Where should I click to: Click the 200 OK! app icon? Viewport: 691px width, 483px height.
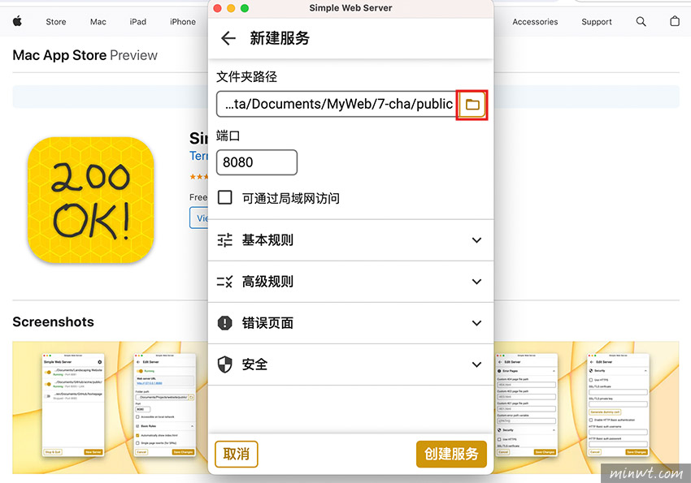91,200
